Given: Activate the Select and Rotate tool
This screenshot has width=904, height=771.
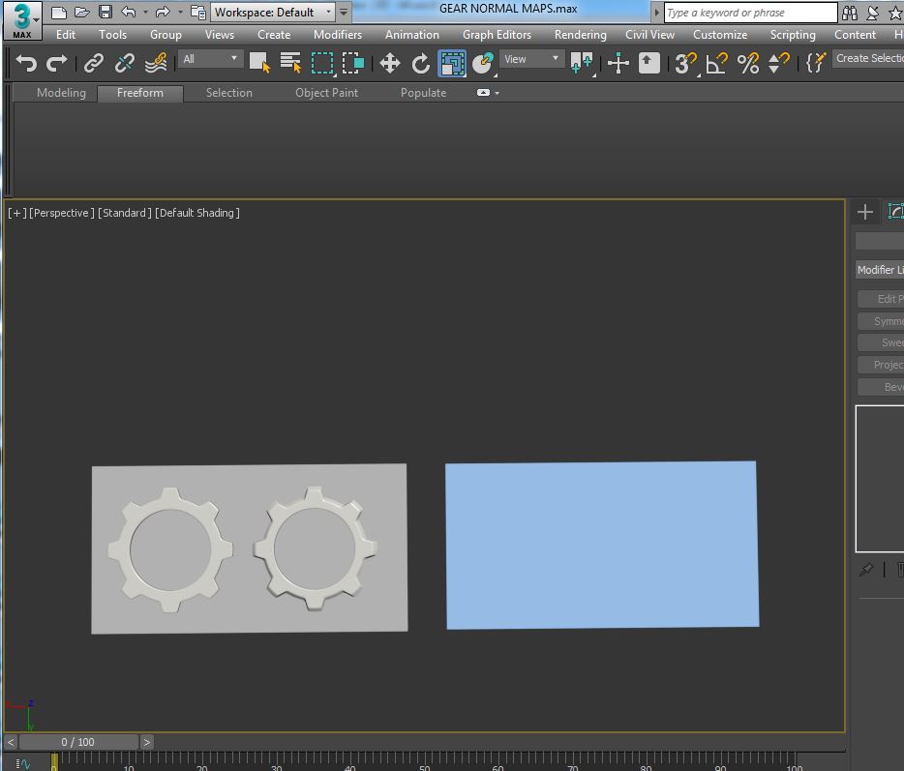Looking at the screenshot, I should [422, 64].
